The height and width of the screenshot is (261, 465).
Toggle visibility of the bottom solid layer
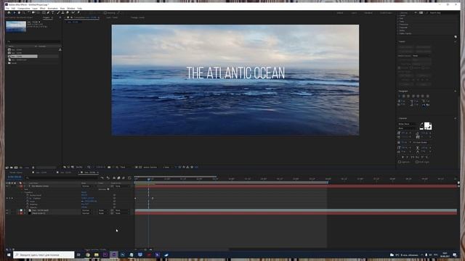point(7,213)
